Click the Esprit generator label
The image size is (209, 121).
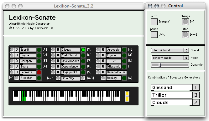28,50
